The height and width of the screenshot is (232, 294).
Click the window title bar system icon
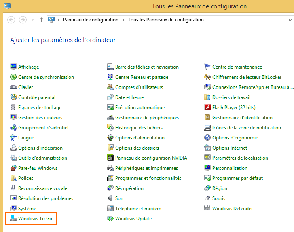(x=7, y=6)
